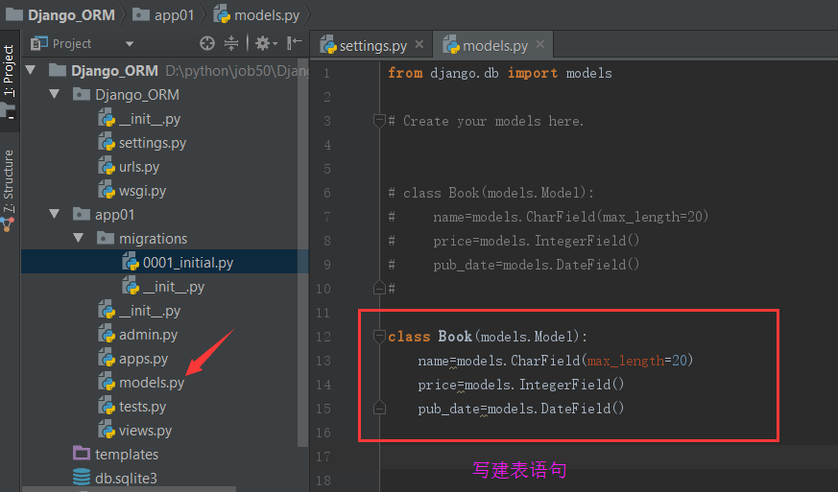Viewport: 838px width, 492px height.
Task: Click models.py in the breadcrumb bar
Action: [x=256, y=15]
